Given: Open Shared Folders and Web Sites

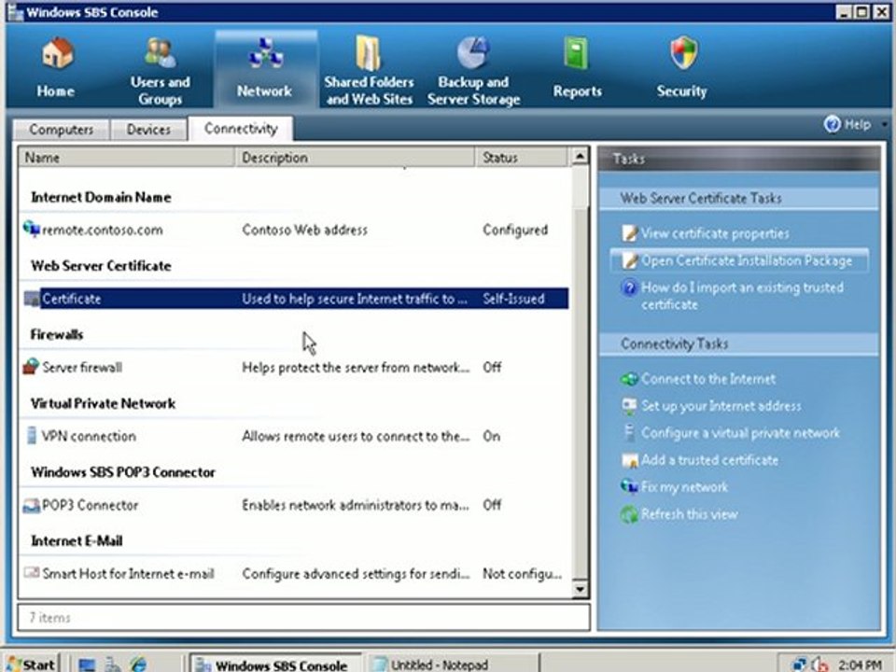Looking at the screenshot, I should (369, 71).
